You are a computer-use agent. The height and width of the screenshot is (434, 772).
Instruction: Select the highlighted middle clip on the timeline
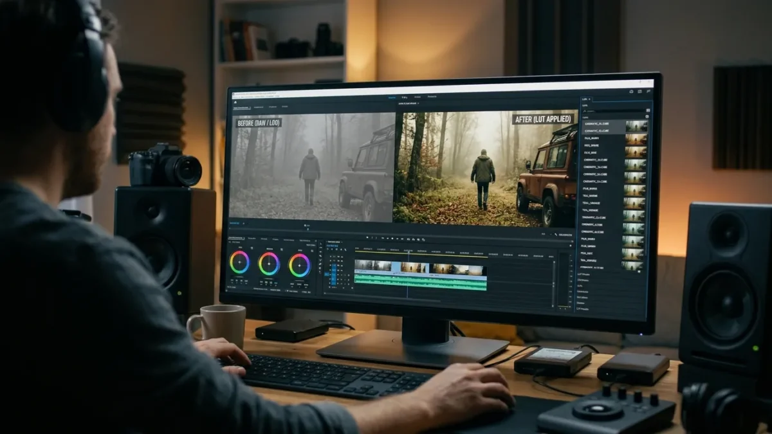pyautogui.click(x=410, y=267)
